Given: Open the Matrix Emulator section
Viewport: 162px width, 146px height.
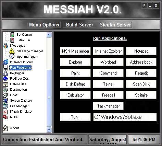Looking at the screenshot, I should pyautogui.click(x=21, y=112).
